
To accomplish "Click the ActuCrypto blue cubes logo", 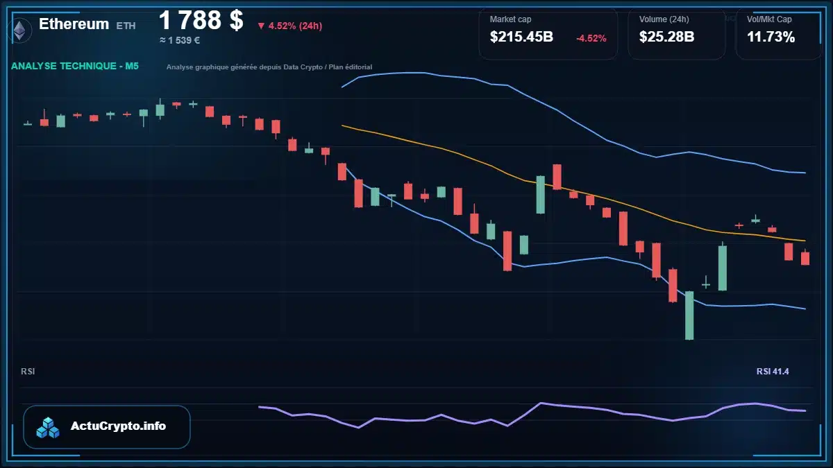I will 49,427.
